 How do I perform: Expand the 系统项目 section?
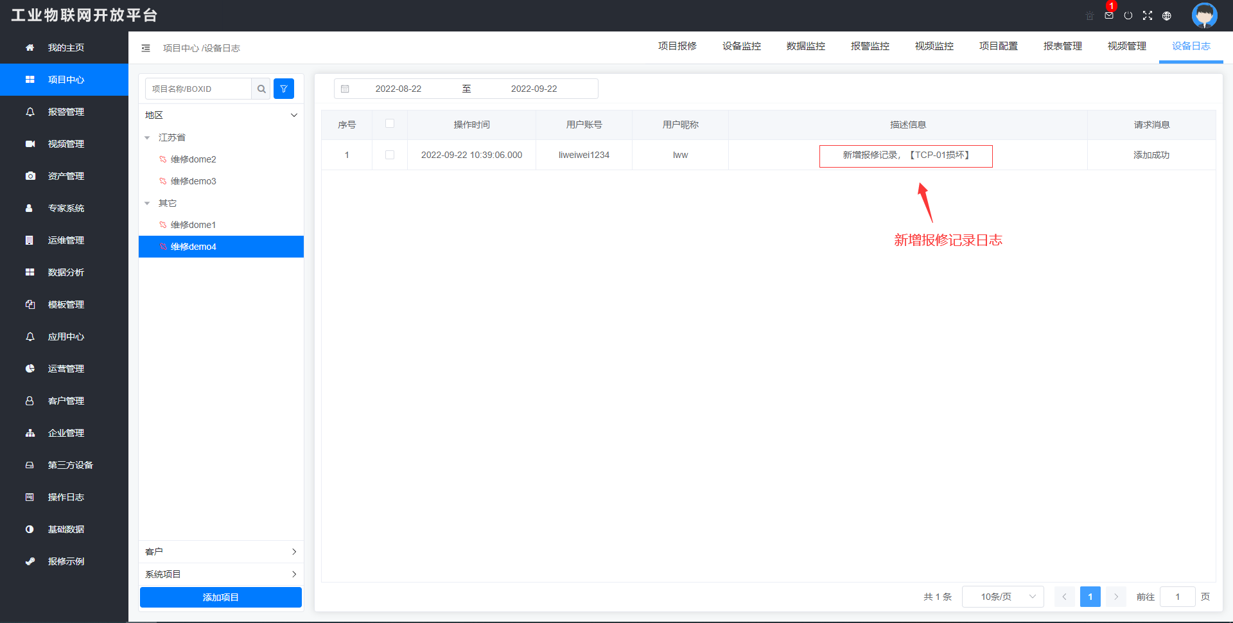tap(221, 574)
